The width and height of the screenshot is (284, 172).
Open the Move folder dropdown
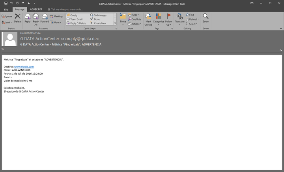pos(123,19)
